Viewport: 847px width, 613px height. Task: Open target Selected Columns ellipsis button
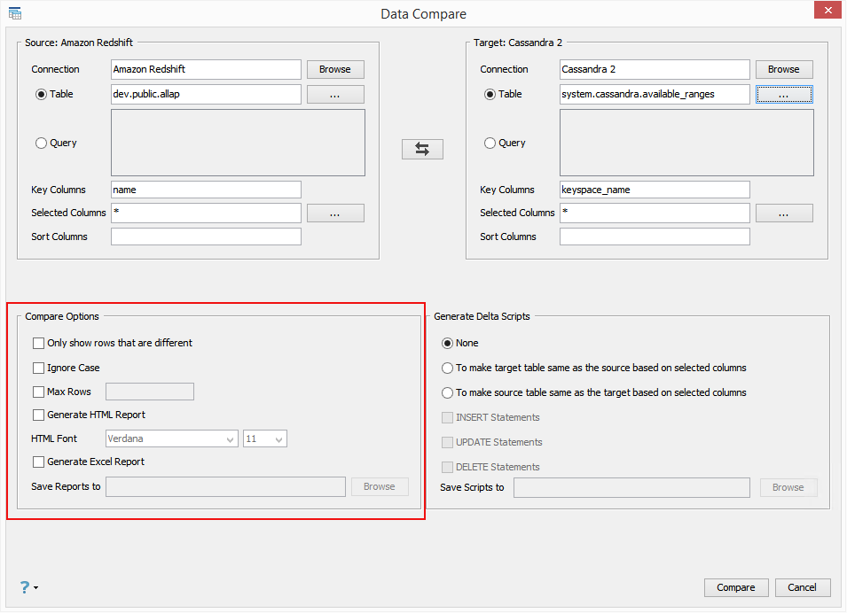(784, 213)
